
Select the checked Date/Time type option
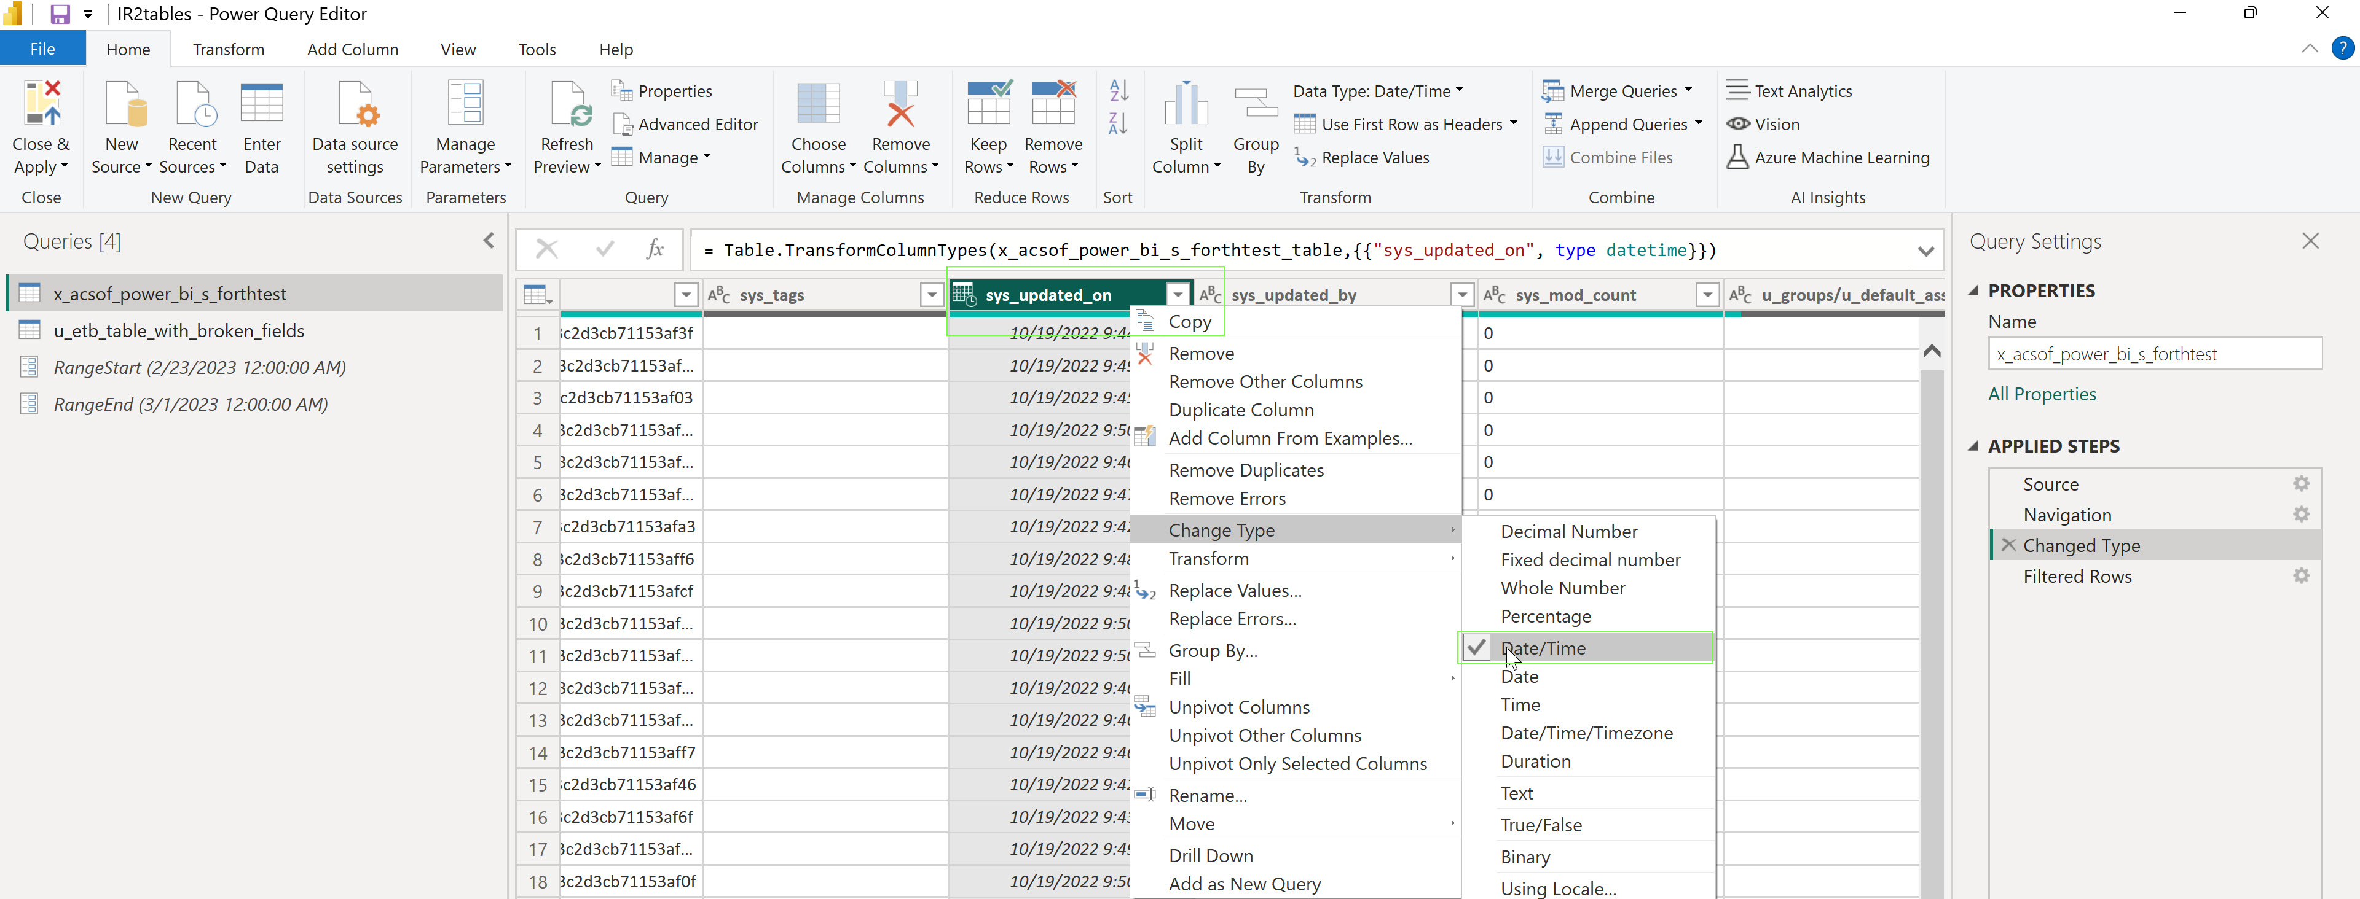[1543, 648]
